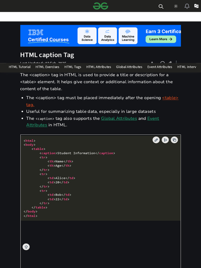201x268 pixels.
Task: Click the <td>Bob</td> code line
Action: coord(59,195)
